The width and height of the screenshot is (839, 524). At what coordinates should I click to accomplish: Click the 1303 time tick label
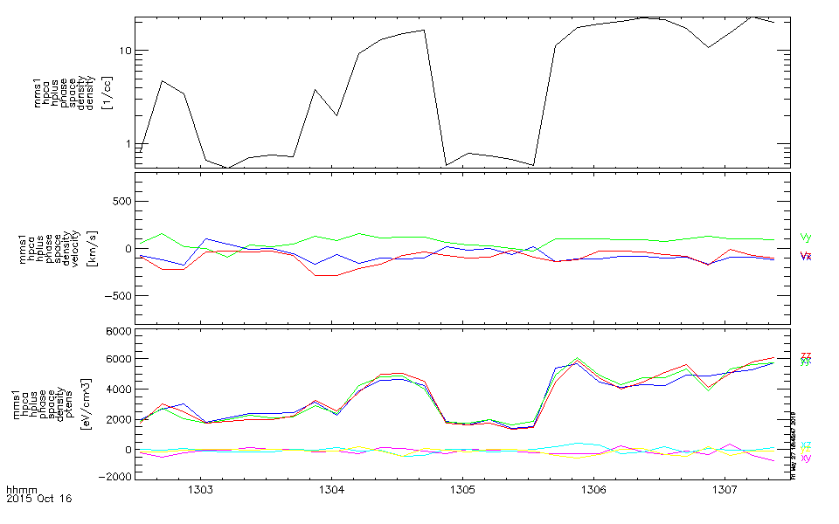[201, 491]
